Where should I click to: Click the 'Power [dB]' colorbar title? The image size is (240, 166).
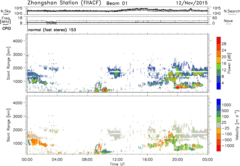[229, 63]
